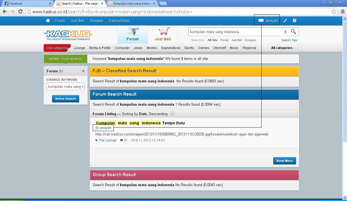Close the Kumpulan mata uang tab
The width and height of the screenshot is (347, 201).
click(154, 4)
